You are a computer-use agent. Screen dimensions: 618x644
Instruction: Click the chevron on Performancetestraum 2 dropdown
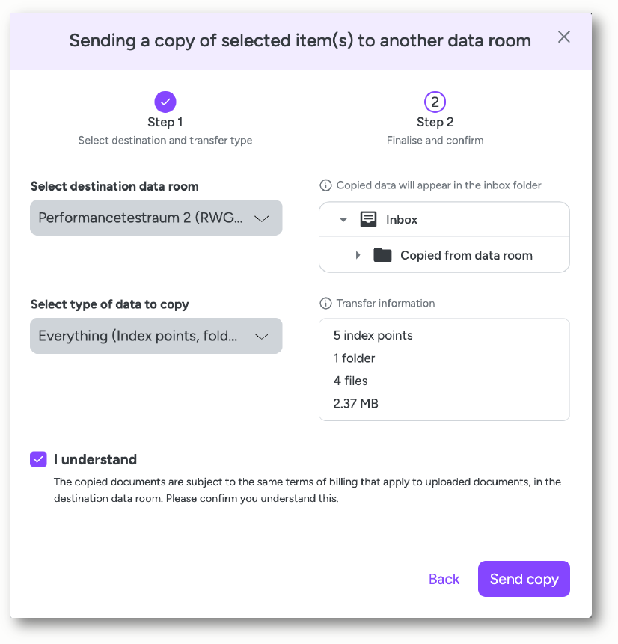[x=261, y=218]
